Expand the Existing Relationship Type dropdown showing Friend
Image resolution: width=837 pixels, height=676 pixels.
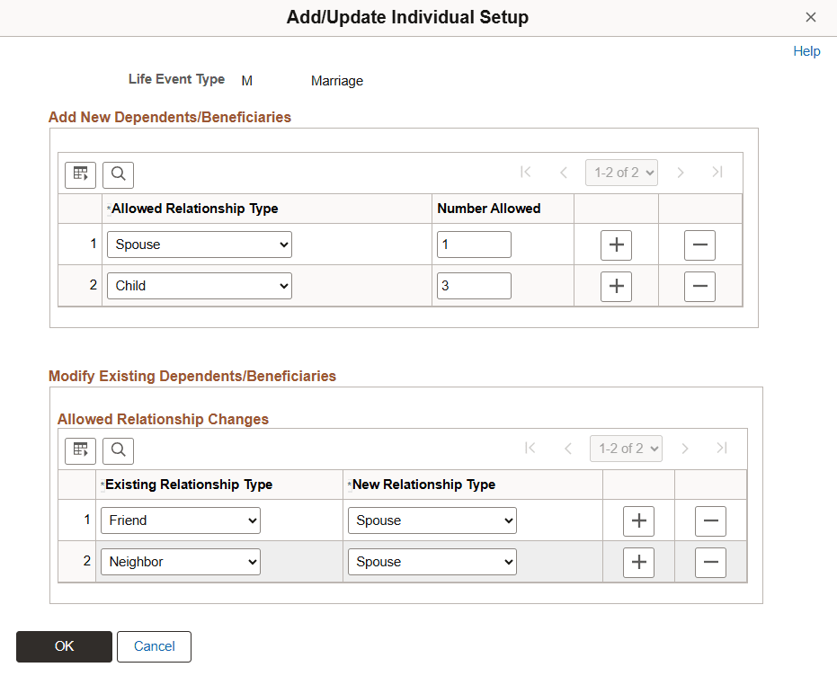(180, 520)
